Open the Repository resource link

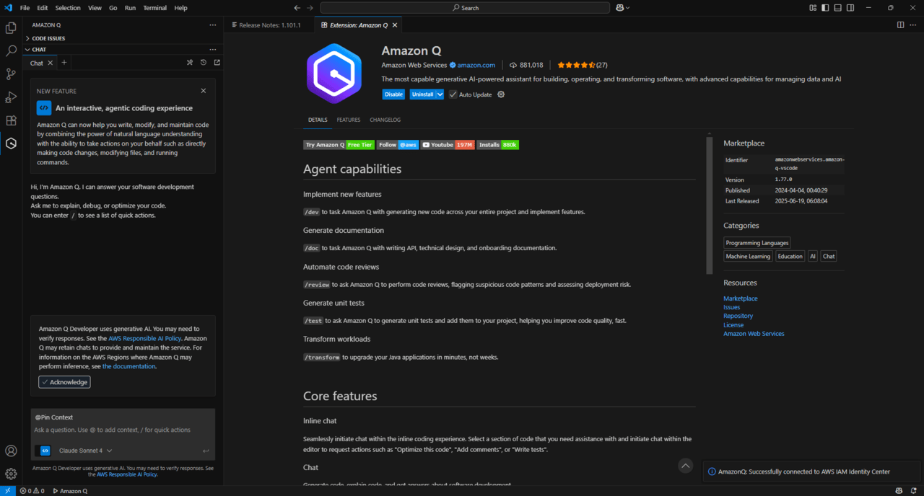click(738, 316)
